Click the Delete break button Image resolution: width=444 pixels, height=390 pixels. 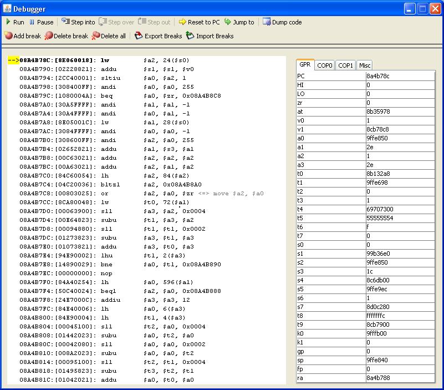coord(66,36)
